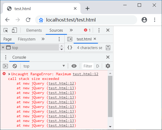The image size is (162, 130).
Task: Click the console Filter input
Action: click(88, 66)
